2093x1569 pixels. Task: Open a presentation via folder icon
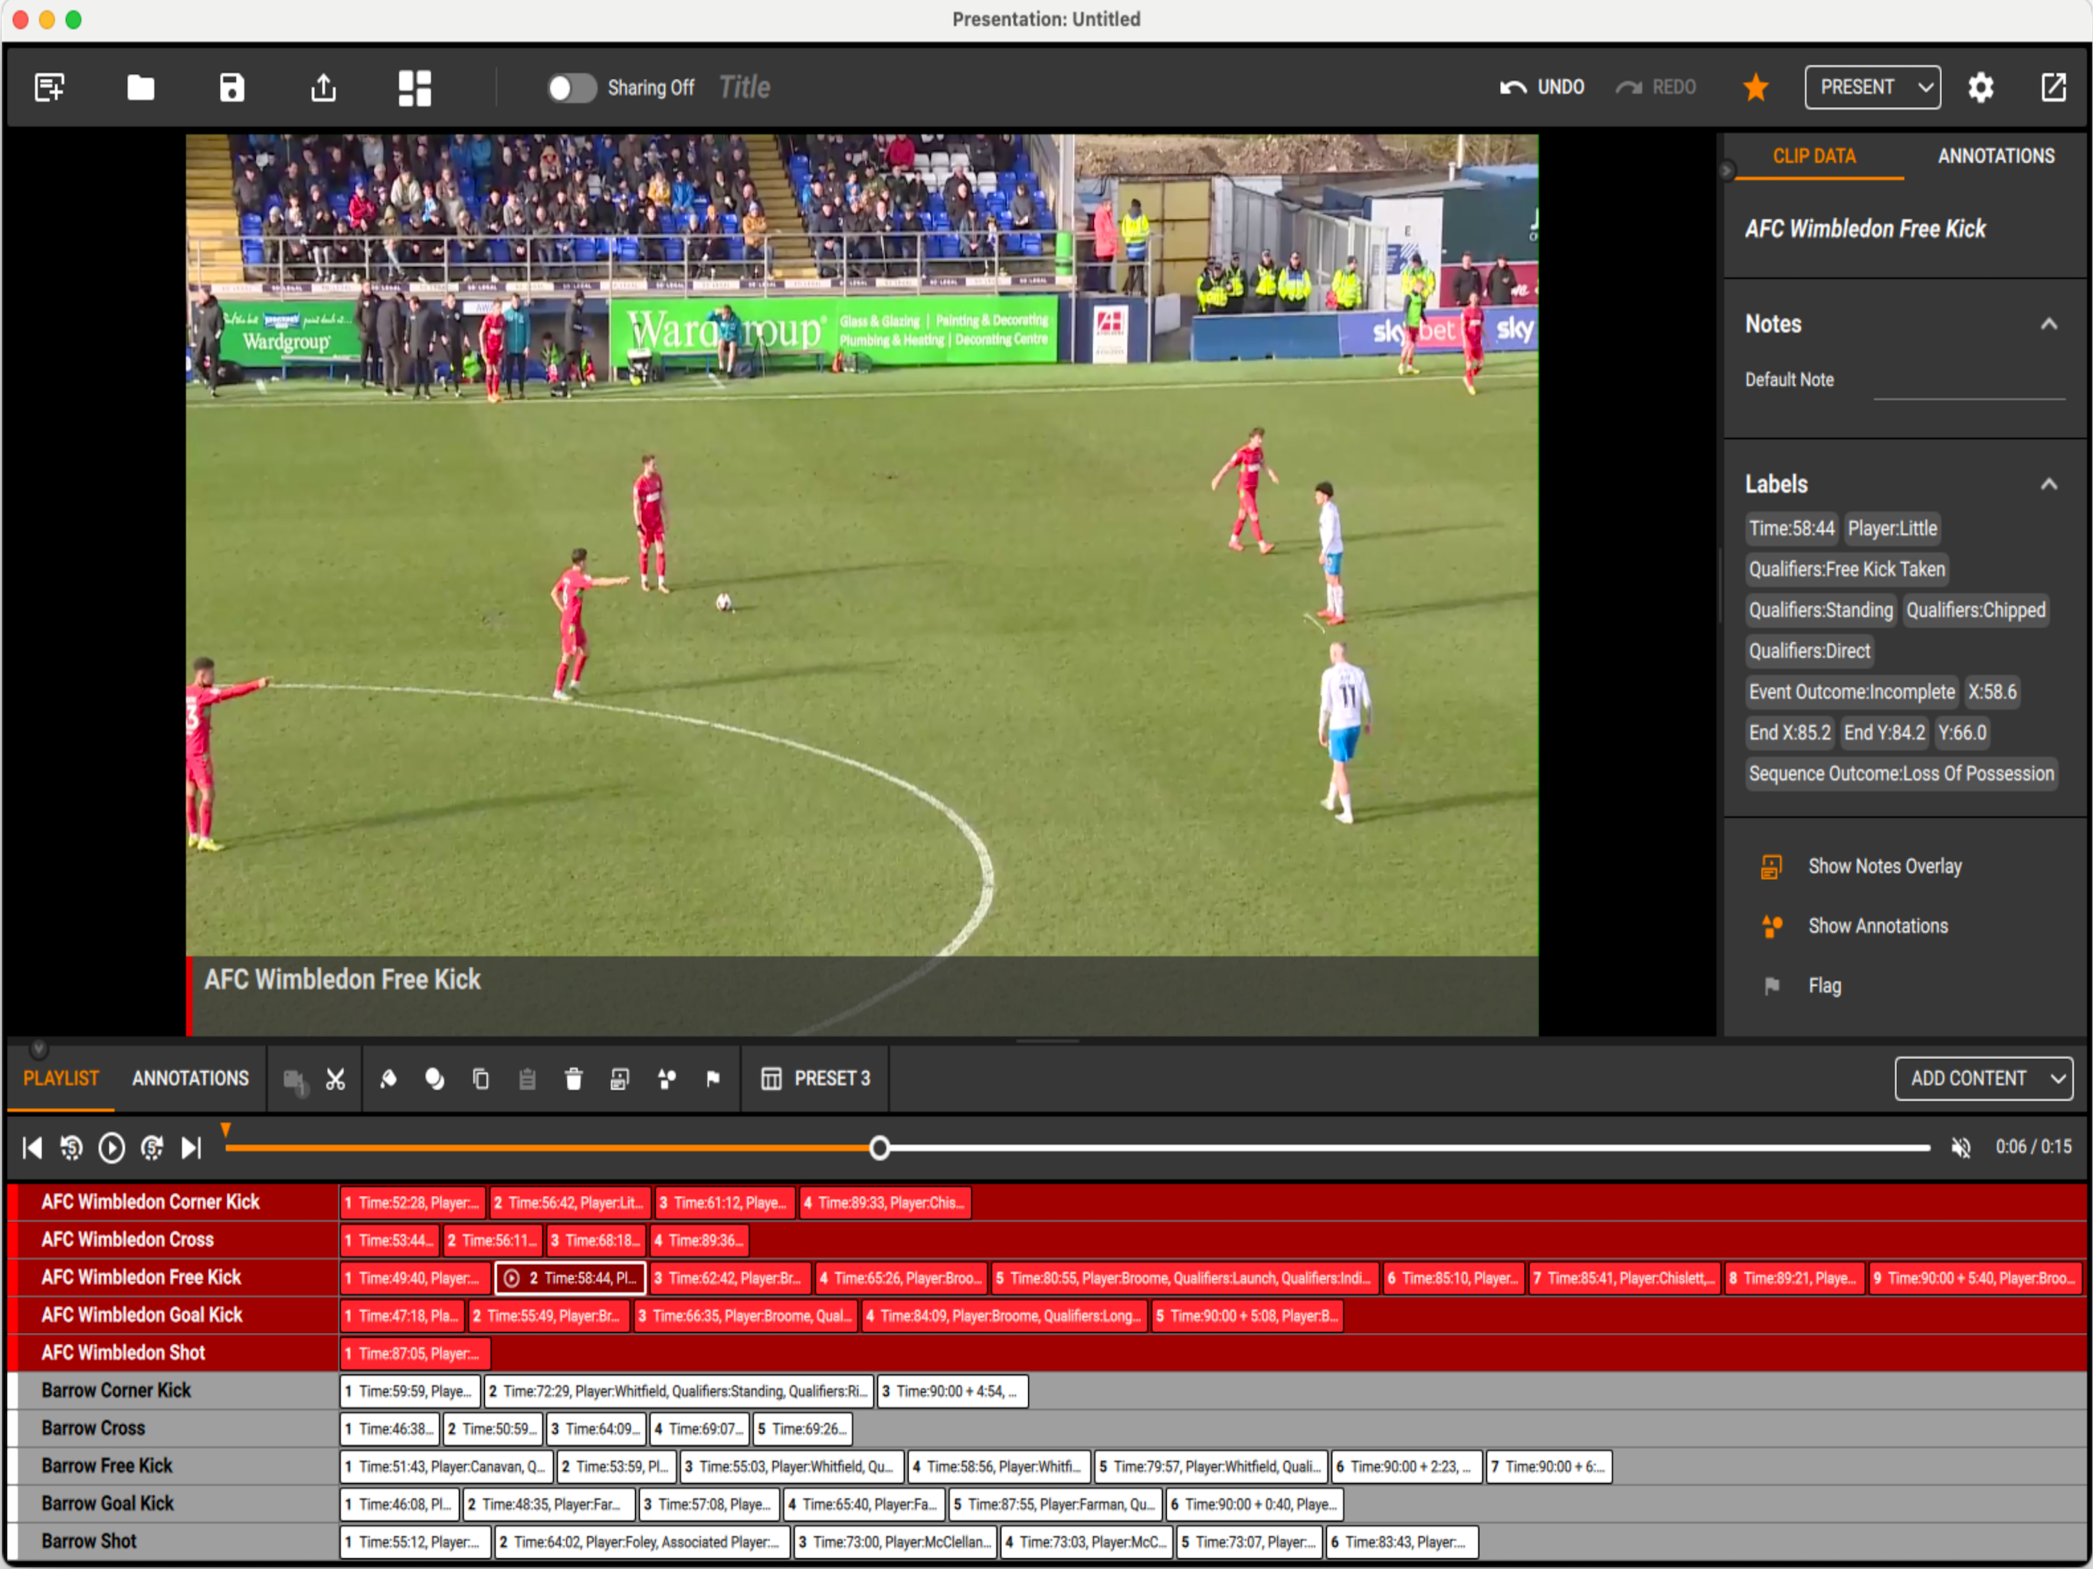(140, 87)
